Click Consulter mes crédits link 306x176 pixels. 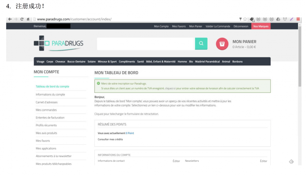(x=110, y=139)
